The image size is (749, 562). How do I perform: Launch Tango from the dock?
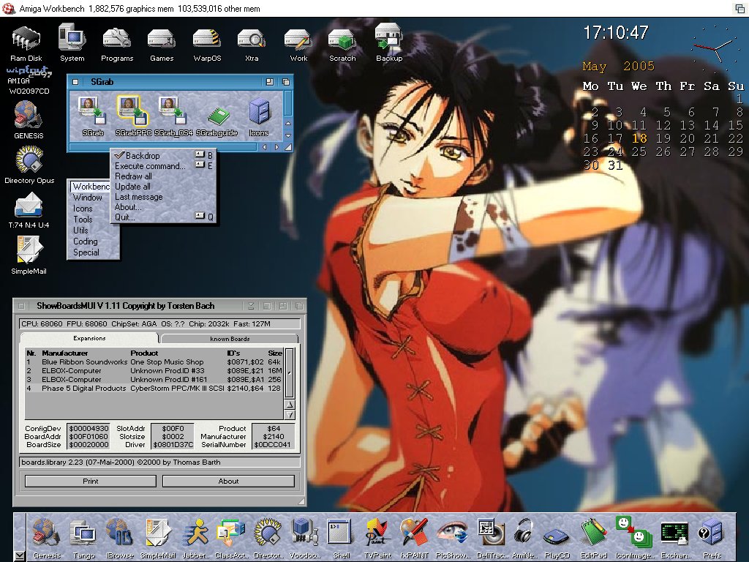coord(83,538)
